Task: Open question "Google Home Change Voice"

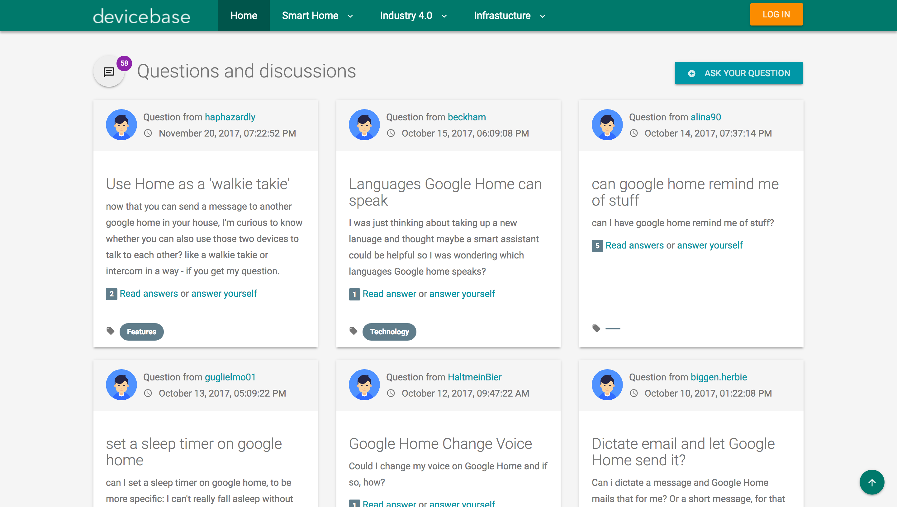Action: tap(440, 444)
